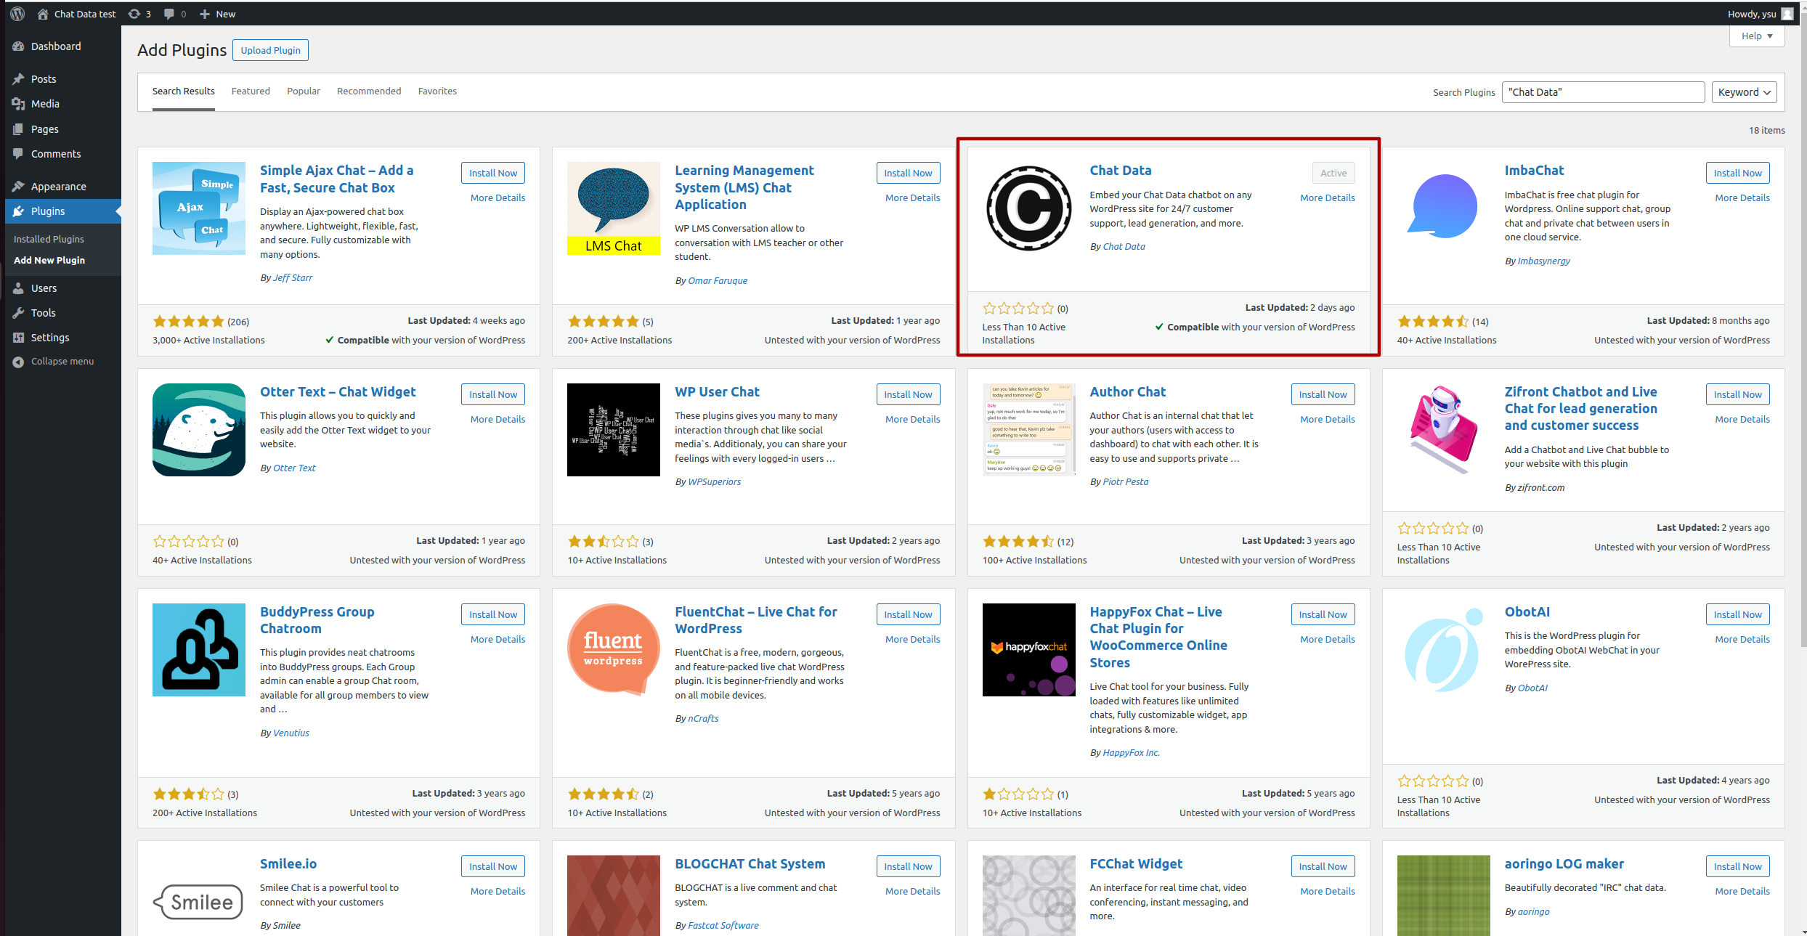Switch to the Popular tab
Image resolution: width=1807 pixels, height=936 pixels.
click(x=304, y=91)
